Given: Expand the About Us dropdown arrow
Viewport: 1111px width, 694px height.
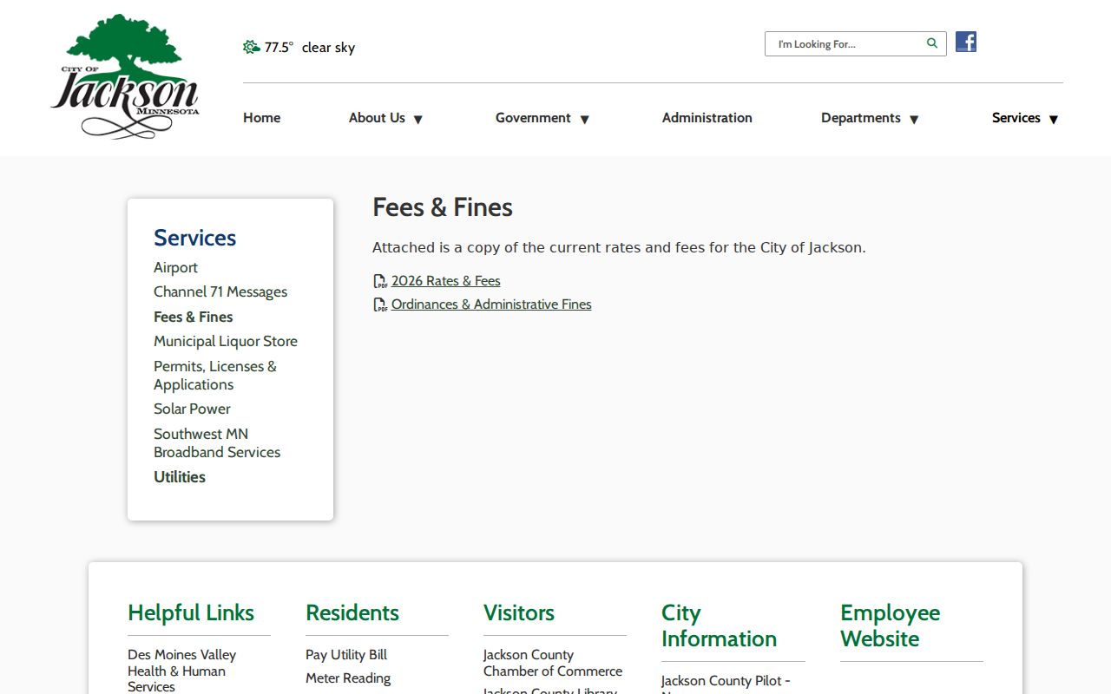Looking at the screenshot, I should coord(417,120).
